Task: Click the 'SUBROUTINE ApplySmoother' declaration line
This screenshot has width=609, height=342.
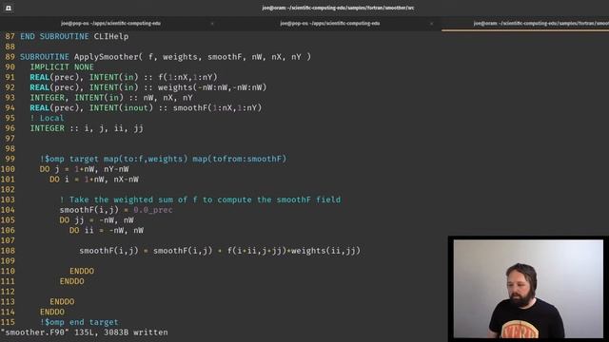Action: (166, 57)
